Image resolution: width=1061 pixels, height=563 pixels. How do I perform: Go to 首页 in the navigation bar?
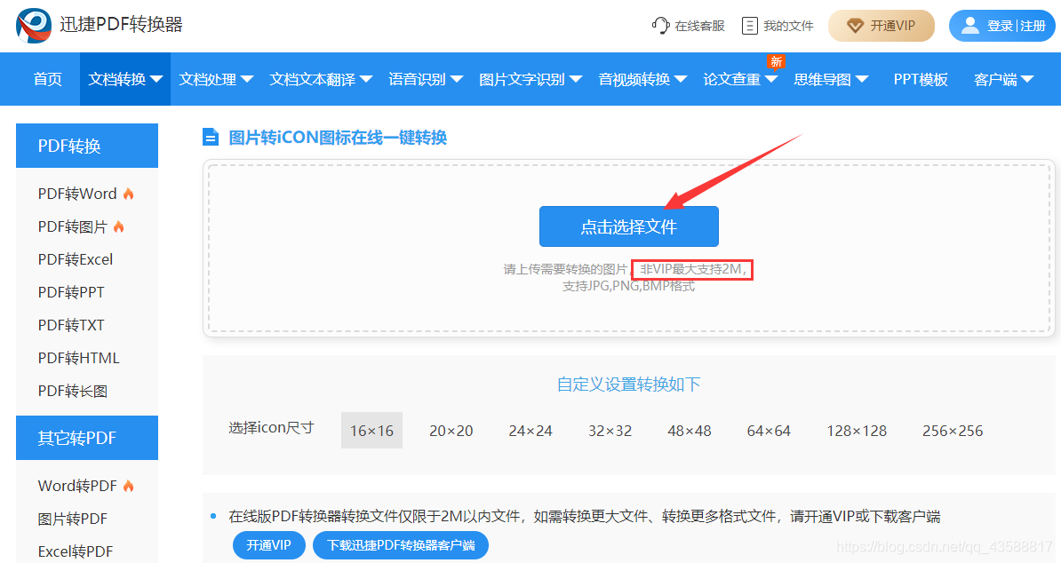point(47,79)
